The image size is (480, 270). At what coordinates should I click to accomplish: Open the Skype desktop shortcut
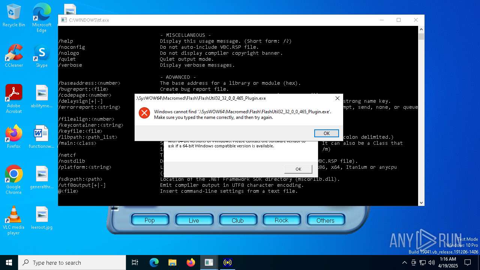(x=42, y=56)
